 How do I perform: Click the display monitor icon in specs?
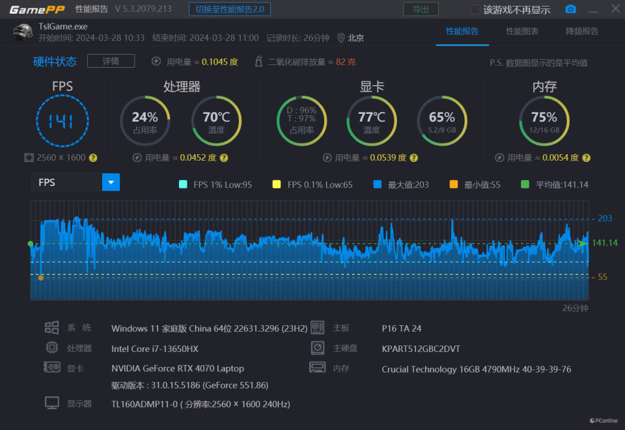click(52, 403)
